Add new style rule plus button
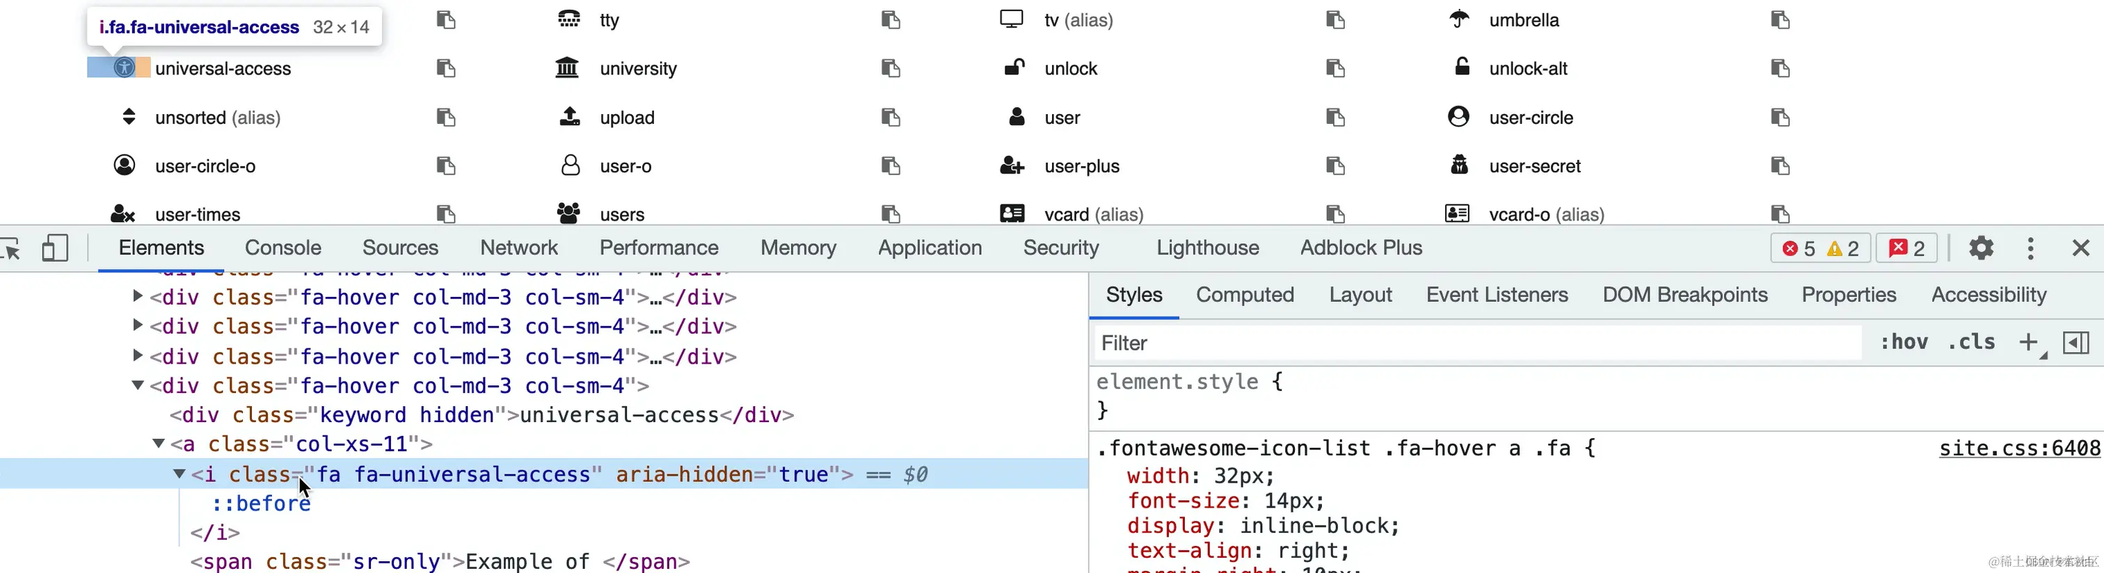This screenshot has height=573, width=2104. (2028, 342)
